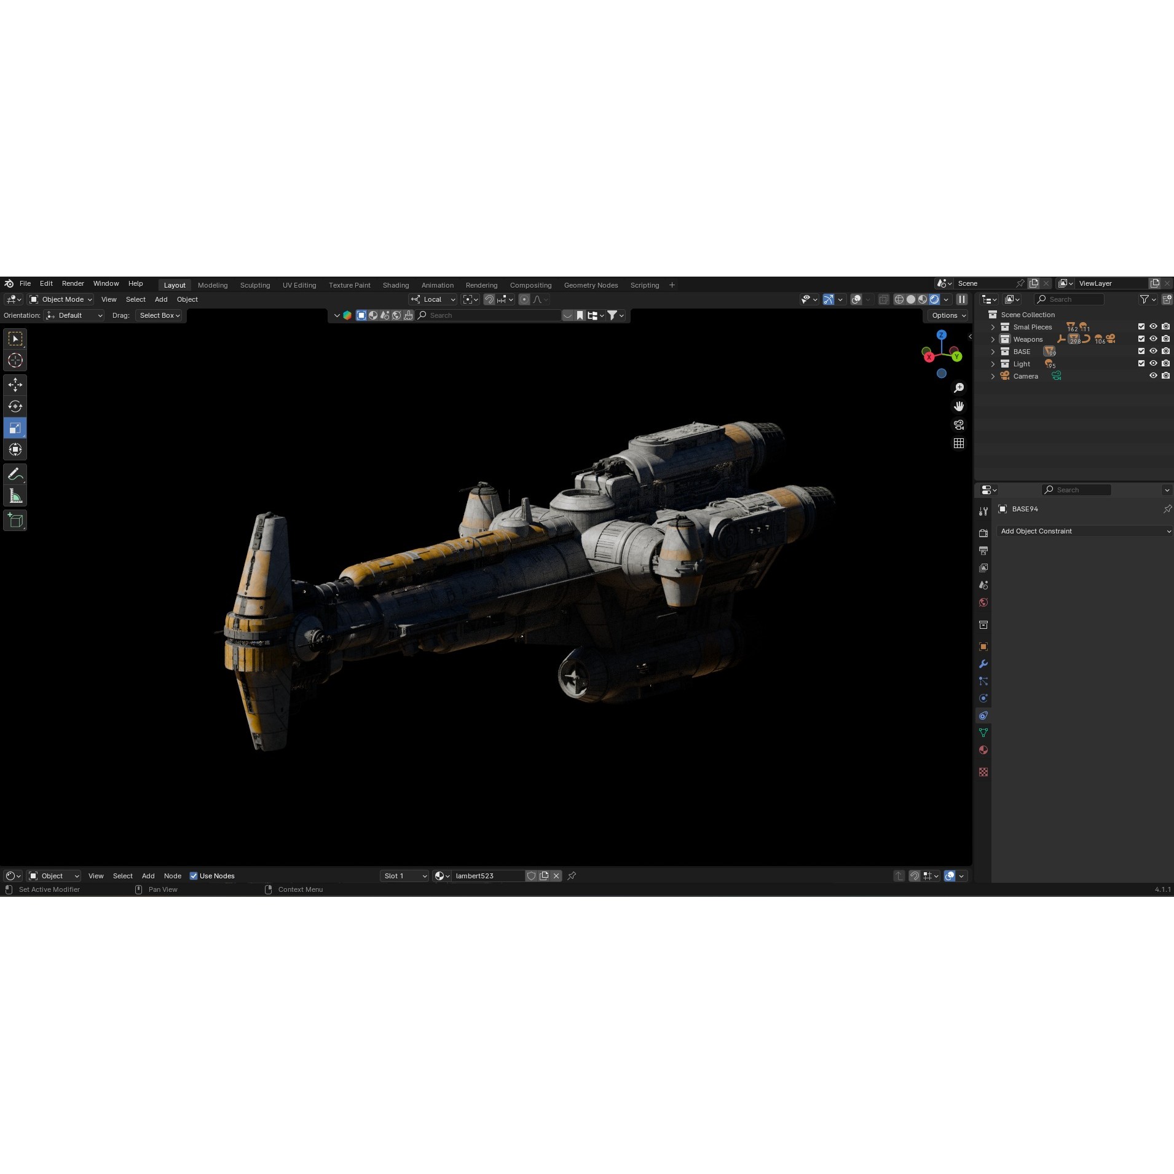Open the World properties tab
Screen dimensions: 1174x1174
[x=983, y=602]
